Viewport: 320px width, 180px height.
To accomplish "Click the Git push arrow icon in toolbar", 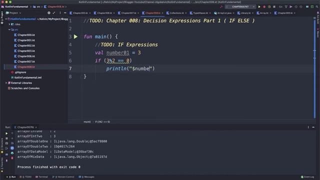I will [x=291, y=6].
